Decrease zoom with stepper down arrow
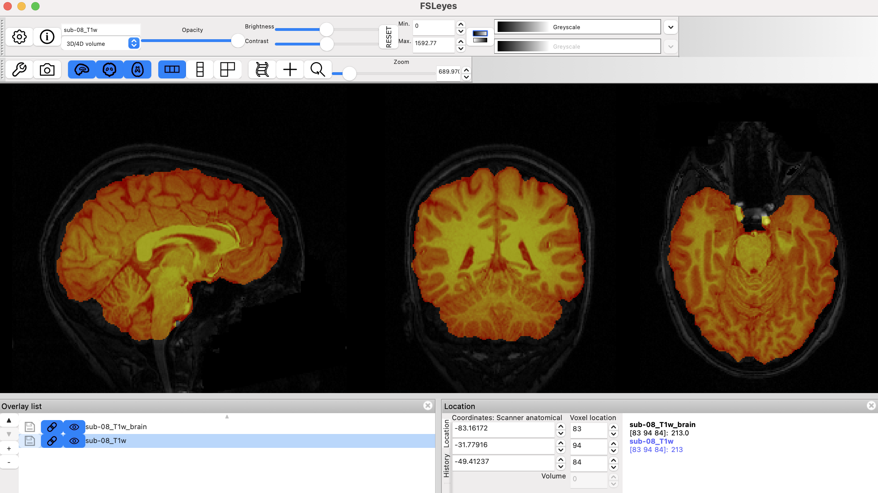The height and width of the screenshot is (493, 878). (x=466, y=77)
